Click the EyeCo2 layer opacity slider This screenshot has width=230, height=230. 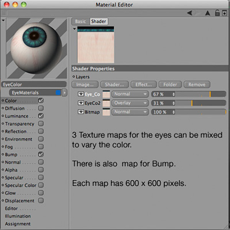(200, 103)
